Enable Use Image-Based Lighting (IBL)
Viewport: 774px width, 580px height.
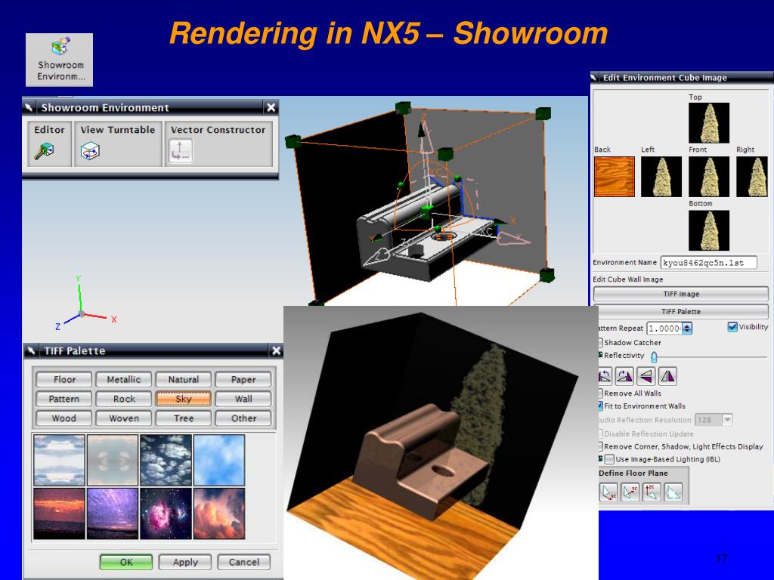click(610, 459)
